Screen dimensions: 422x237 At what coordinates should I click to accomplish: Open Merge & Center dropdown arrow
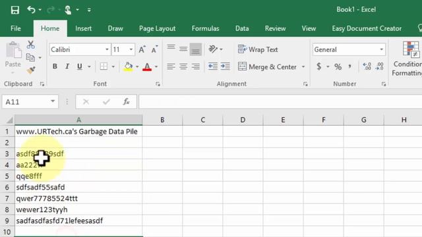[x=303, y=66]
